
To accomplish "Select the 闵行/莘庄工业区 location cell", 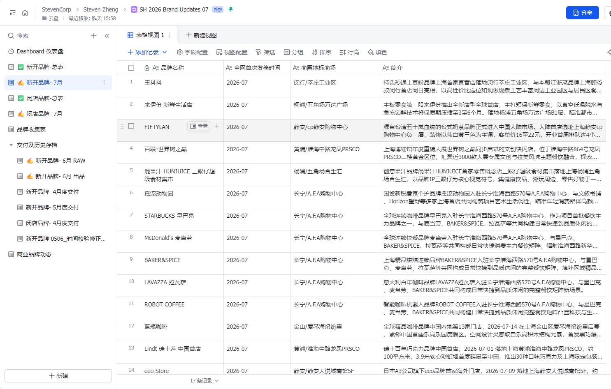I will coord(335,86).
